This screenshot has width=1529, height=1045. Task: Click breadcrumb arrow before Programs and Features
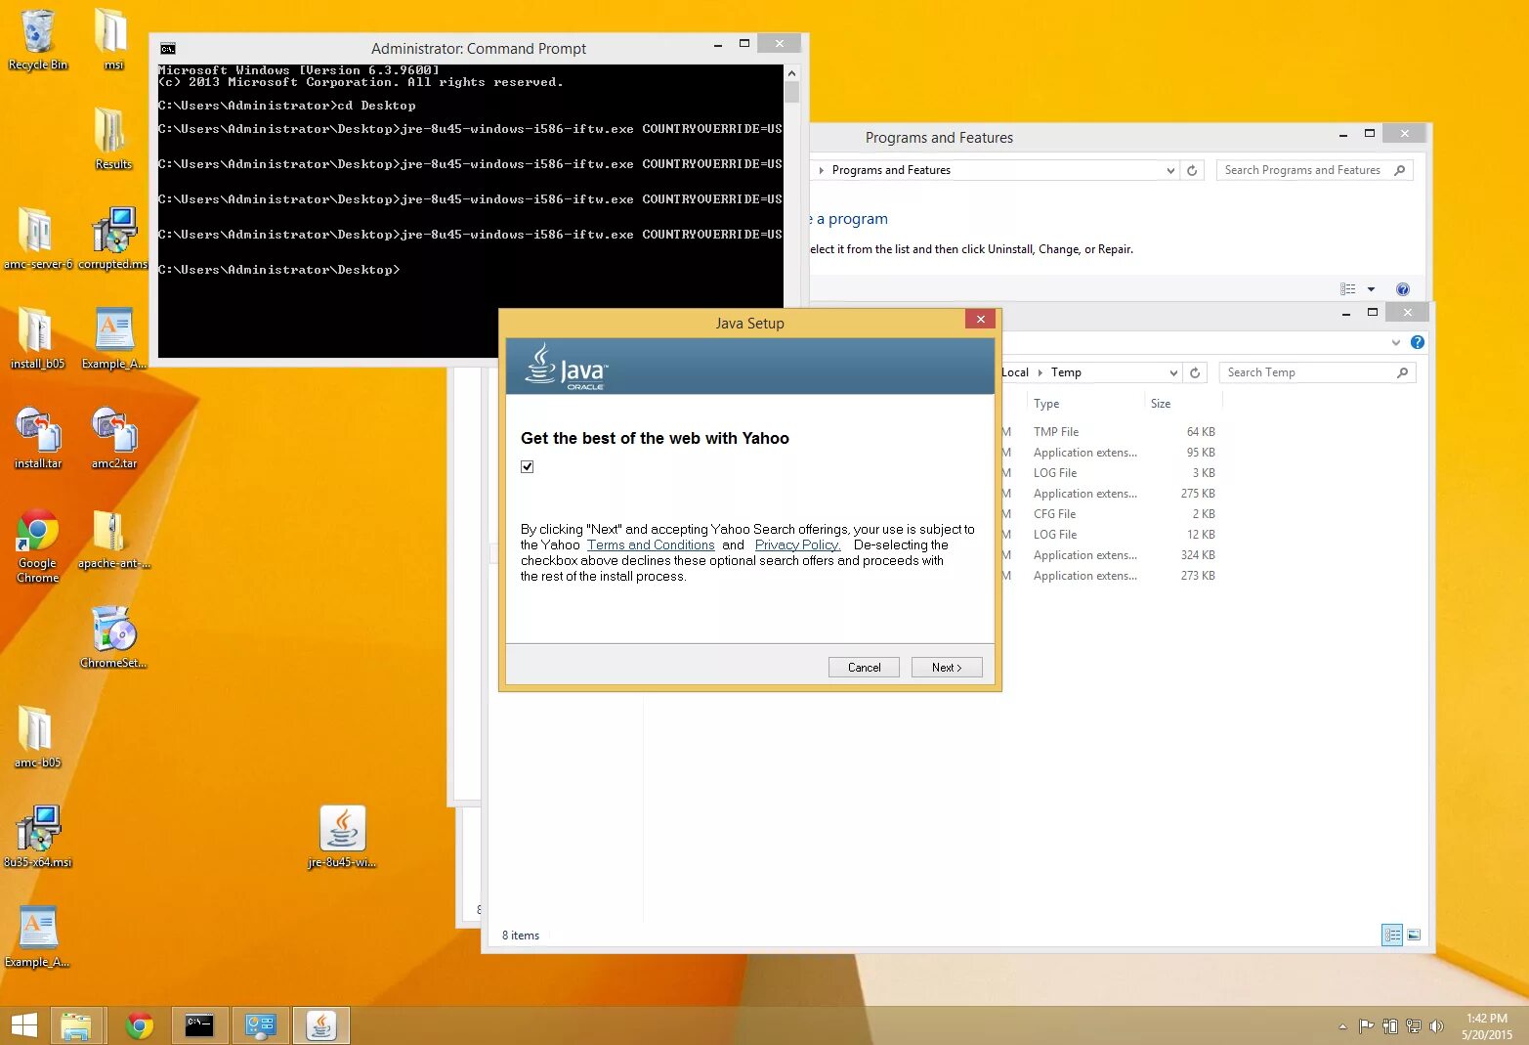click(x=822, y=170)
